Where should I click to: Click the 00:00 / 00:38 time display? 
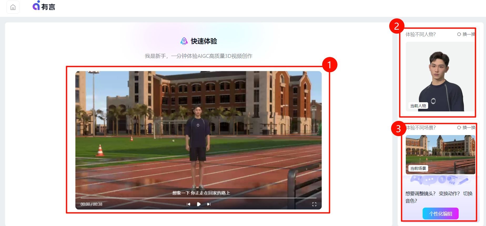[91, 204]
